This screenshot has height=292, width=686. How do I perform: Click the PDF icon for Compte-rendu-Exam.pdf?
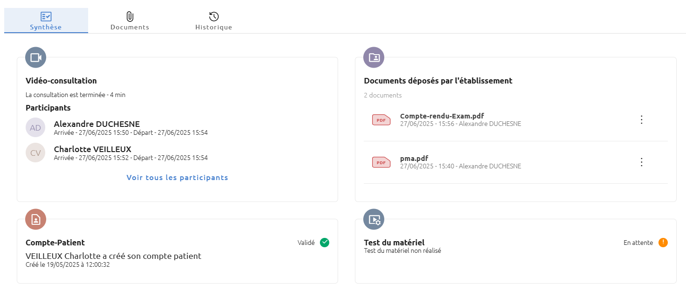(x=381, y=120)
